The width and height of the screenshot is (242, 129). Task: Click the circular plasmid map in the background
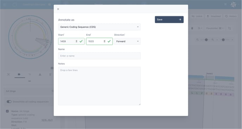pyautogui.click(x=30, y=37)
